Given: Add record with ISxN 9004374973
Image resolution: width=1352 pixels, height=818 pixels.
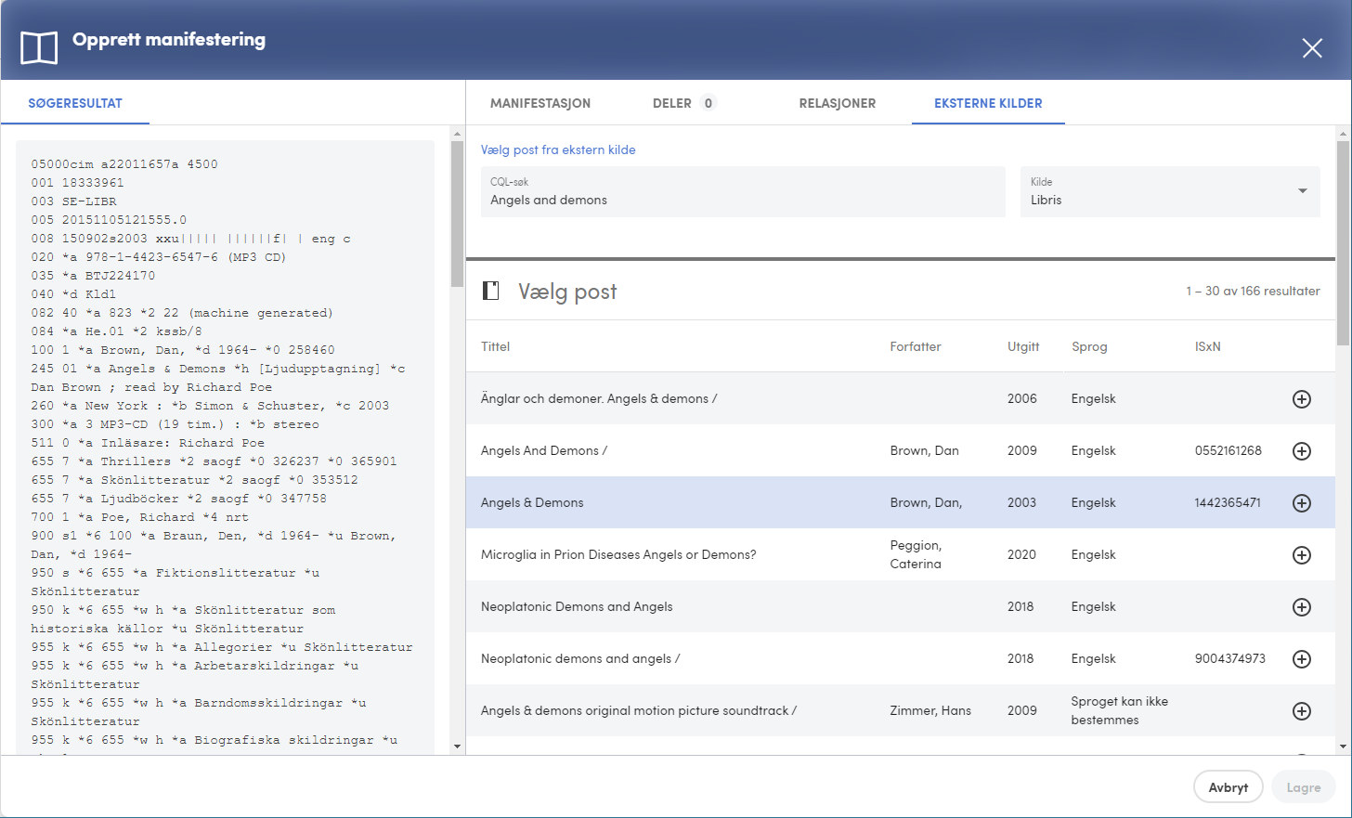Looking at the screenshot, I should (1302, 659).
